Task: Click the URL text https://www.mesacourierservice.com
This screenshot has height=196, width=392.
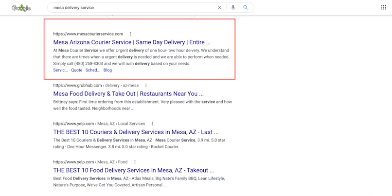Action: pos(88,34)
